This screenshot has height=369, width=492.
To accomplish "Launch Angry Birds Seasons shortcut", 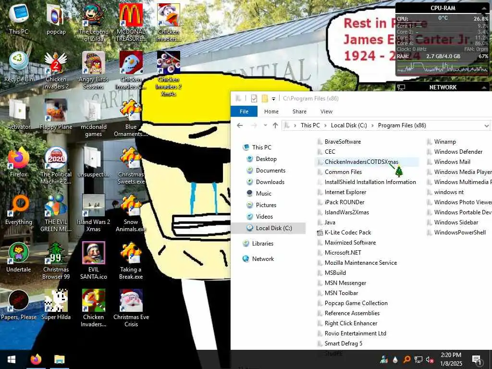I will (x=94, y=70).
